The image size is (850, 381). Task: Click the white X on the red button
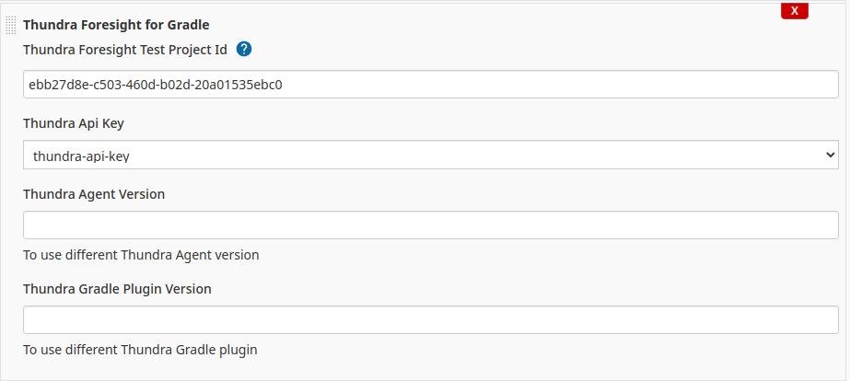click(x=794, y=11)
